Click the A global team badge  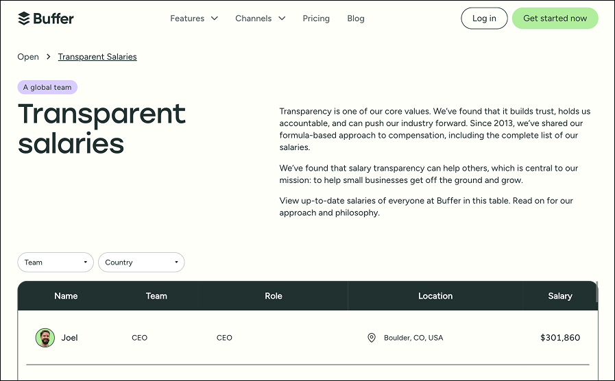(47, 88)
